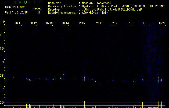Click the 1.0 kHz axis label

tap(2, 49)
